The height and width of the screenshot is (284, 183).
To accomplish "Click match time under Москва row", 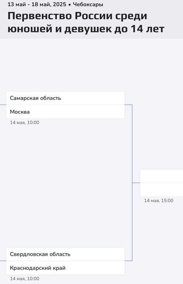I will click(x=24, y=122).
